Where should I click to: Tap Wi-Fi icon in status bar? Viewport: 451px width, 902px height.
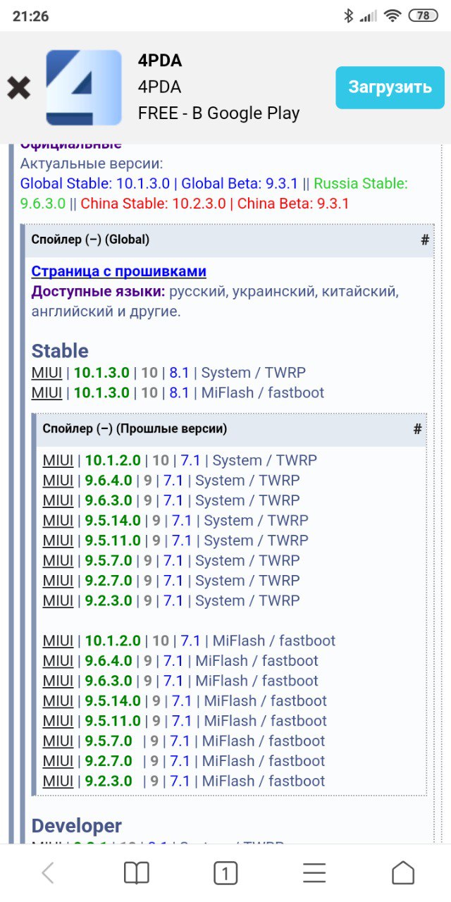point(393,16)
